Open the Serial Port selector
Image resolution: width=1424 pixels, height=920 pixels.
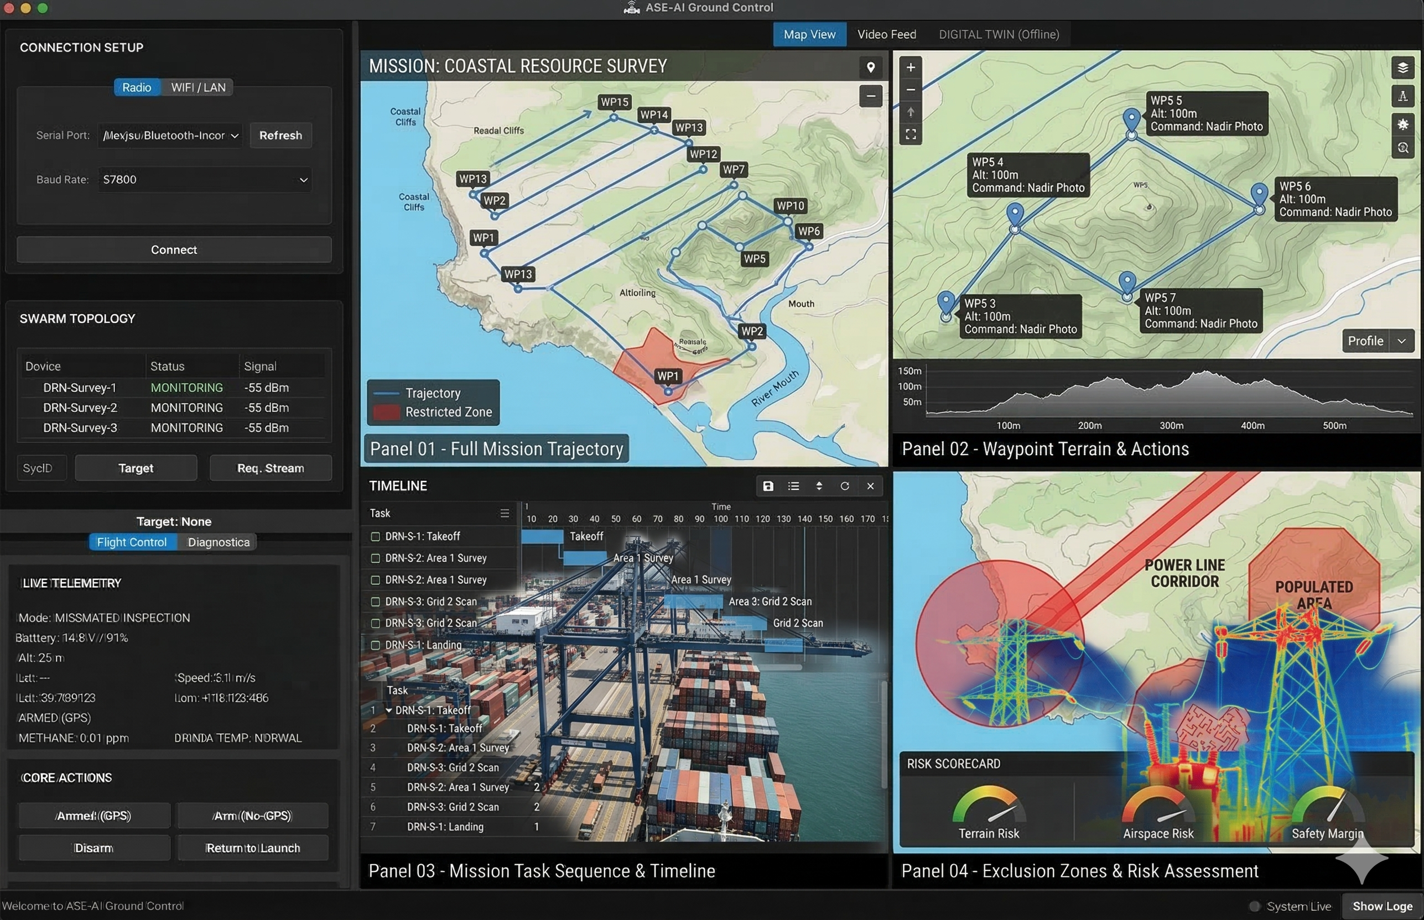170,135
